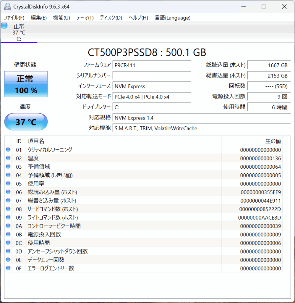Click raw value 00000000000039
The width and height of the screenshot is (295, 303).
[260, 226]
